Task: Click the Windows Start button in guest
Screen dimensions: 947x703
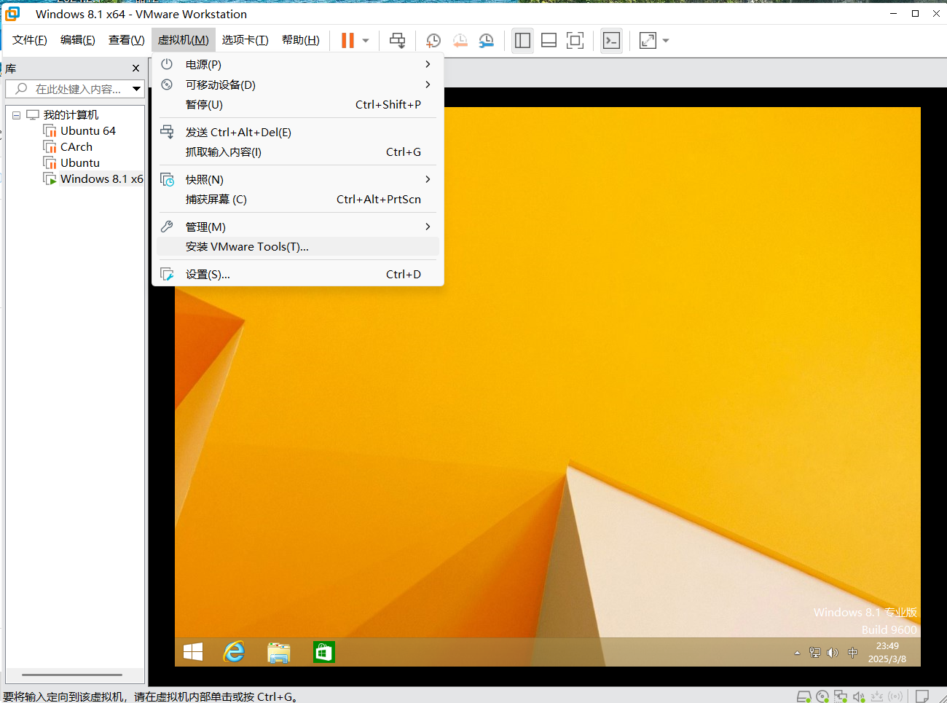Action: (x=193, y=652)
